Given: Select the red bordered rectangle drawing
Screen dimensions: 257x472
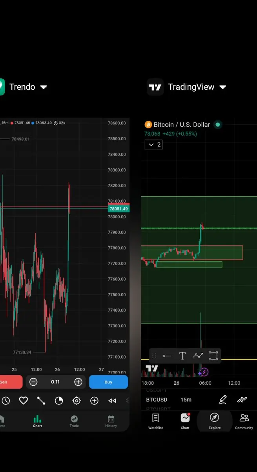Looking at the screenshot, I should (192, 253).
